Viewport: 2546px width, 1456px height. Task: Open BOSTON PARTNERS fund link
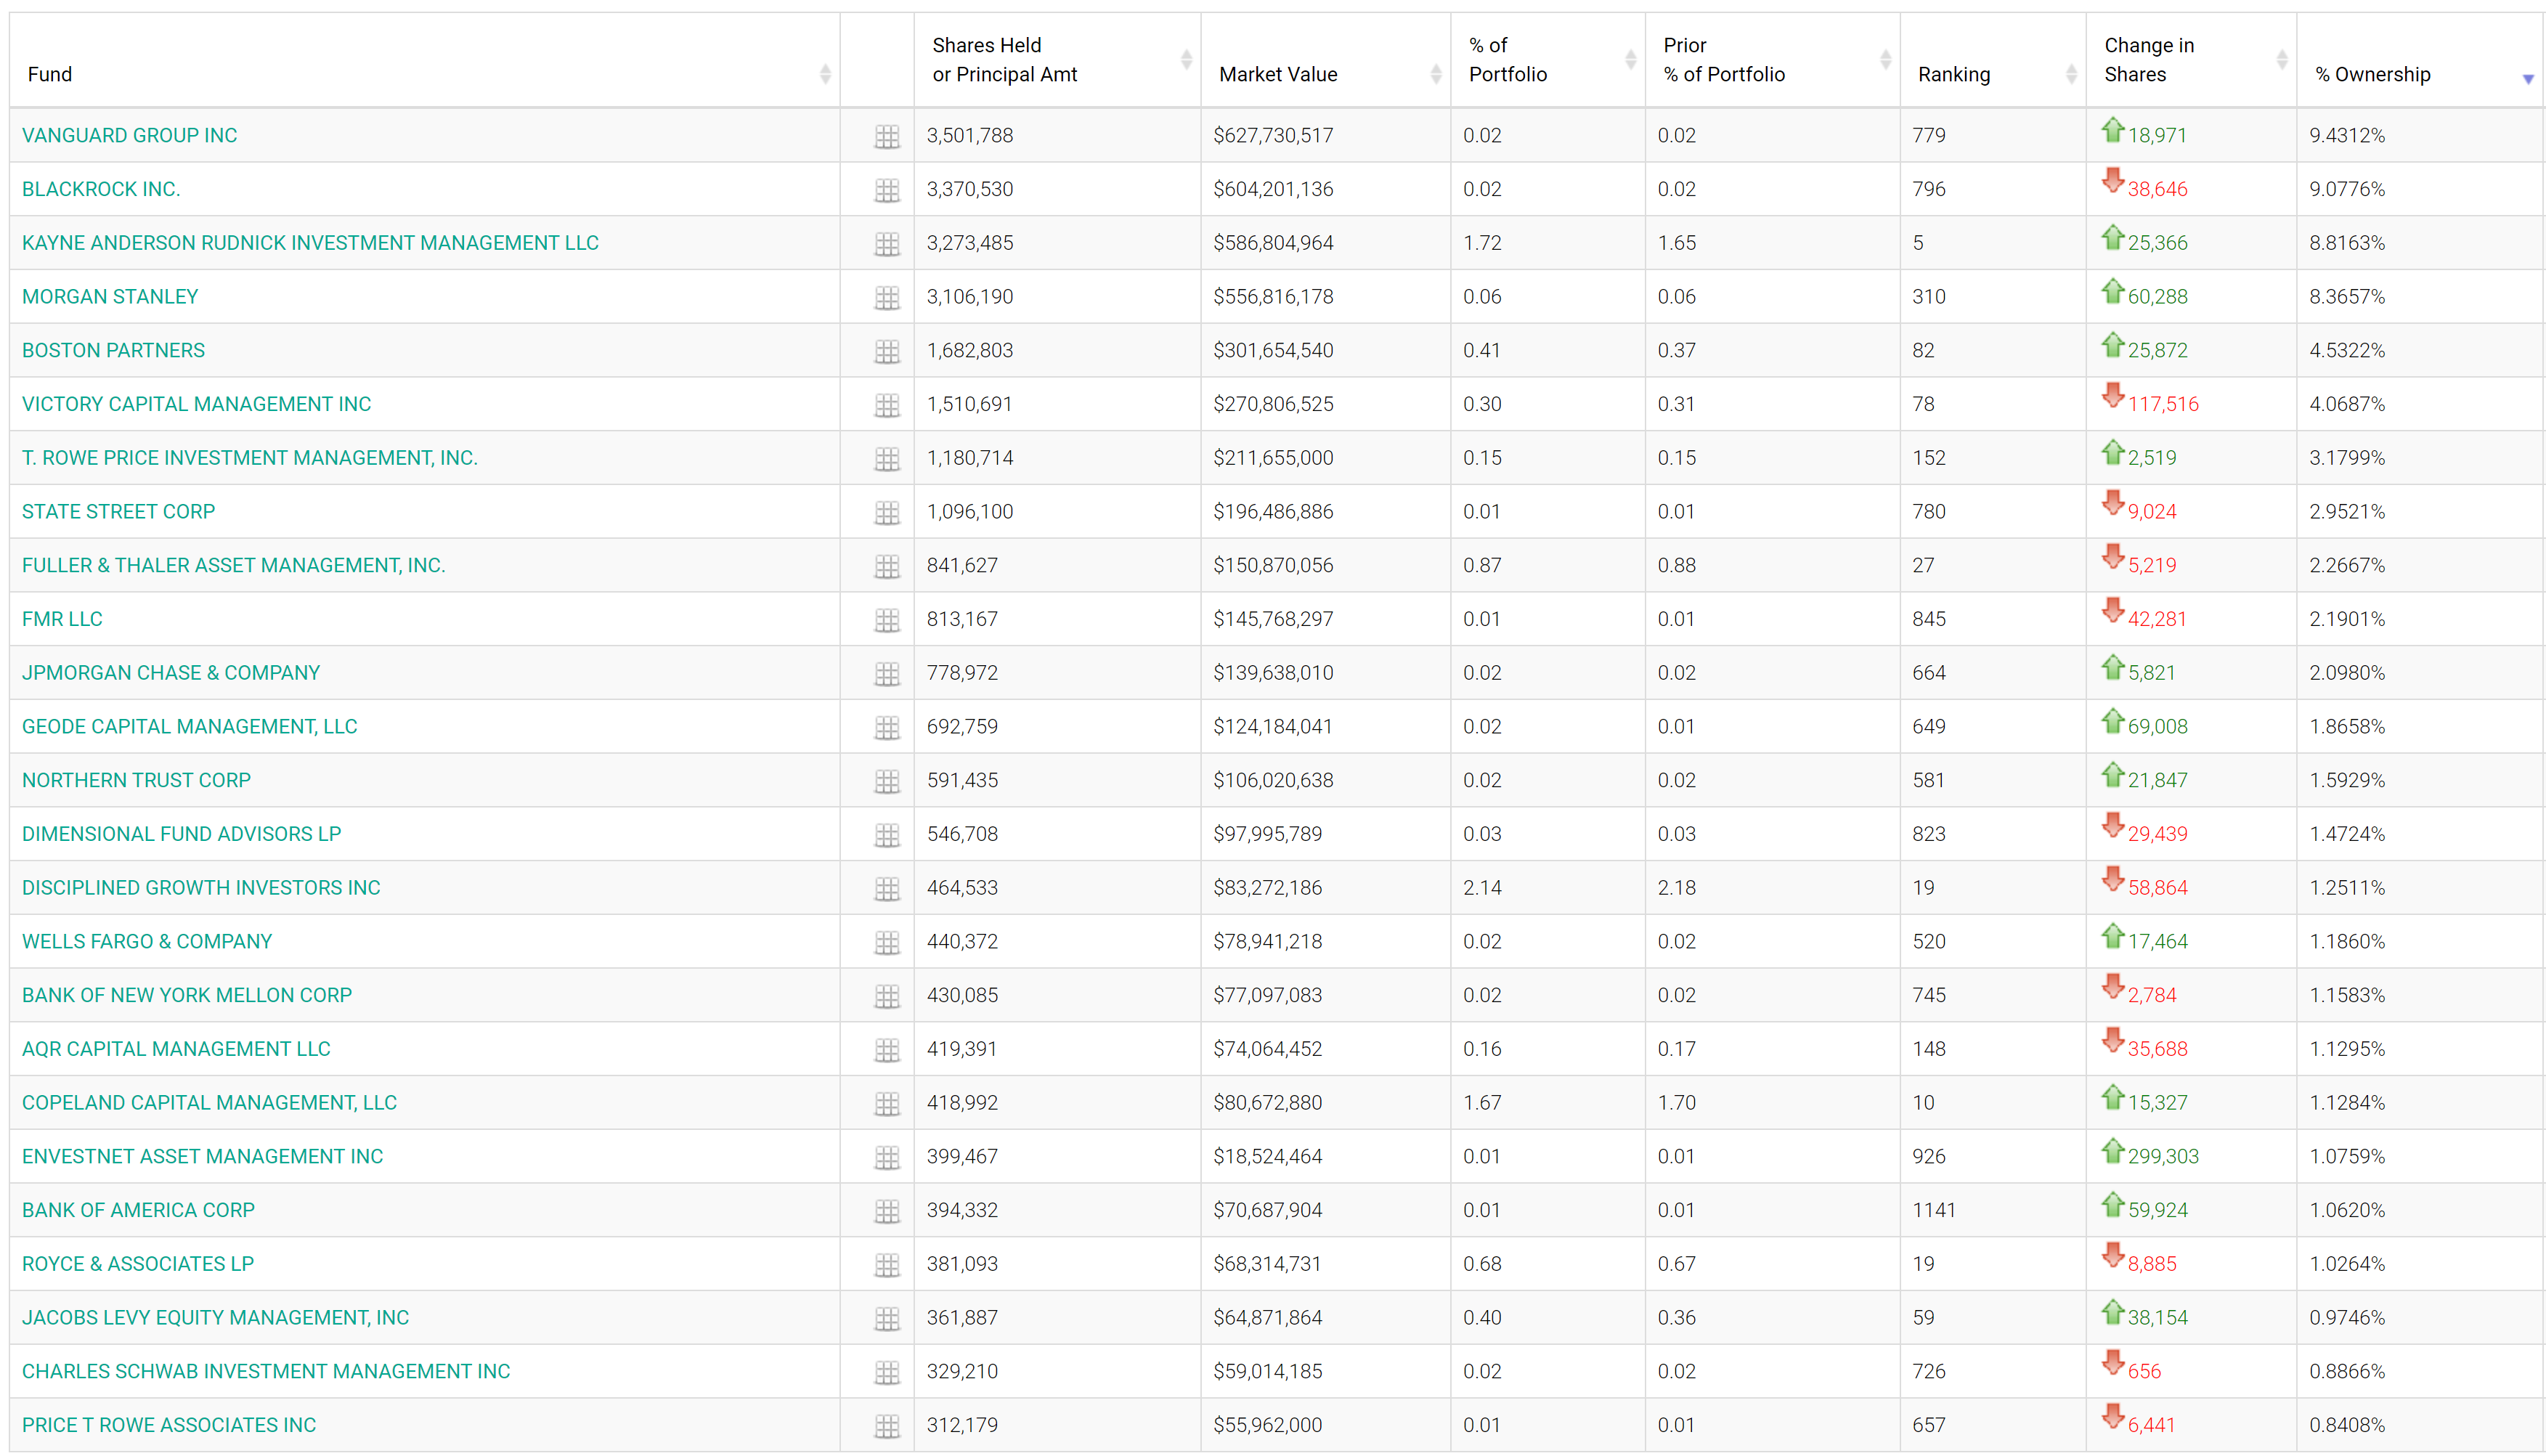(x=113, y=350)
